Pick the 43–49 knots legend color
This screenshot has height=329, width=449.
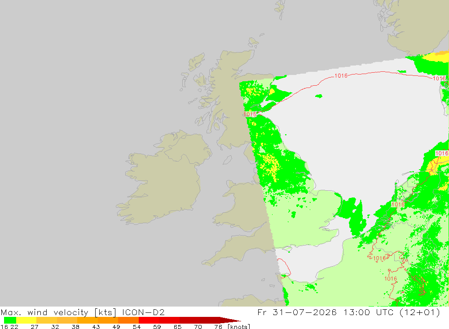[108, 320]
